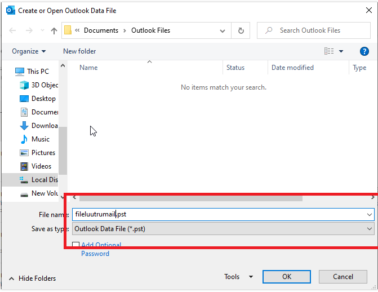Image resolution: width=378 pixels, height=292 pixels.
Task: Click the horizontal scrollbar left arrow
Action: pyautogui.click(x=74, y=198)
